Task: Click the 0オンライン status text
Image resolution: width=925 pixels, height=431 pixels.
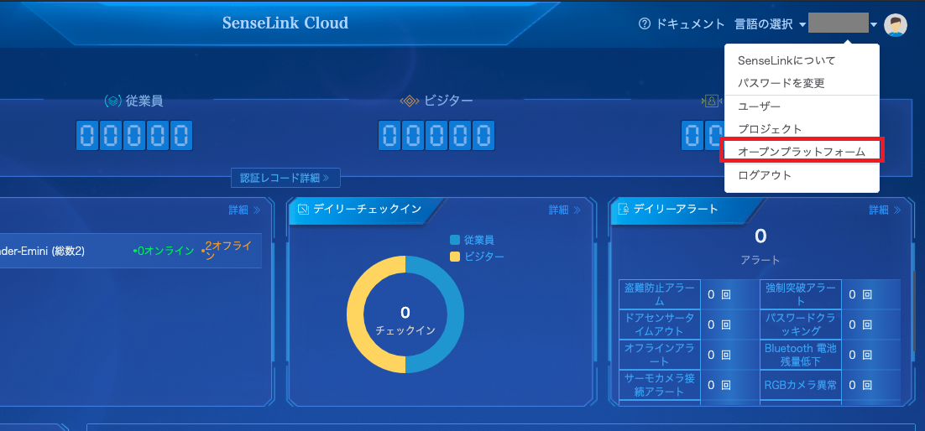Action: point(164,252)
